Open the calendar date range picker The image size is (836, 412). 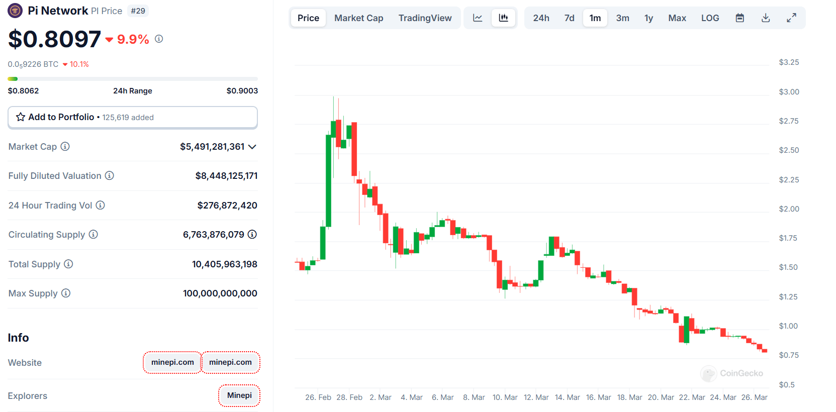[x=739, y=18]
